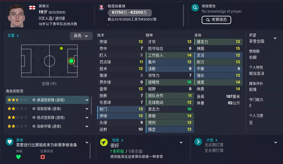Viewport: 283px width, 164px height.
Task: Click the teal arrow icon beside 计划
Action: [x=198, y=142]
